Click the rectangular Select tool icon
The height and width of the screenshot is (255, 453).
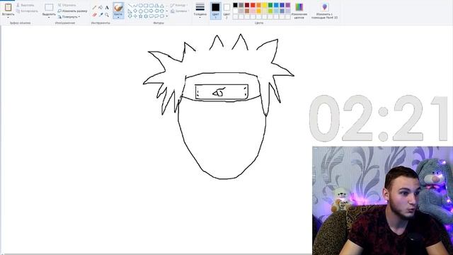coord(49,7)
